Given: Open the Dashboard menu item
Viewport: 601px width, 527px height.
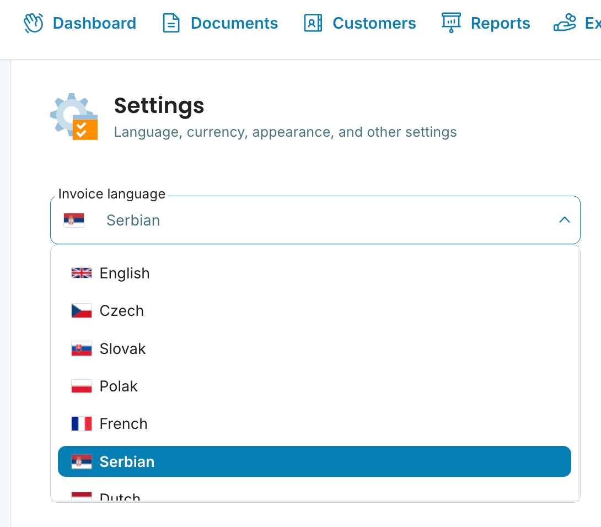Looking at the screenshot, I should pyautogui.click(x=94, y=23).
